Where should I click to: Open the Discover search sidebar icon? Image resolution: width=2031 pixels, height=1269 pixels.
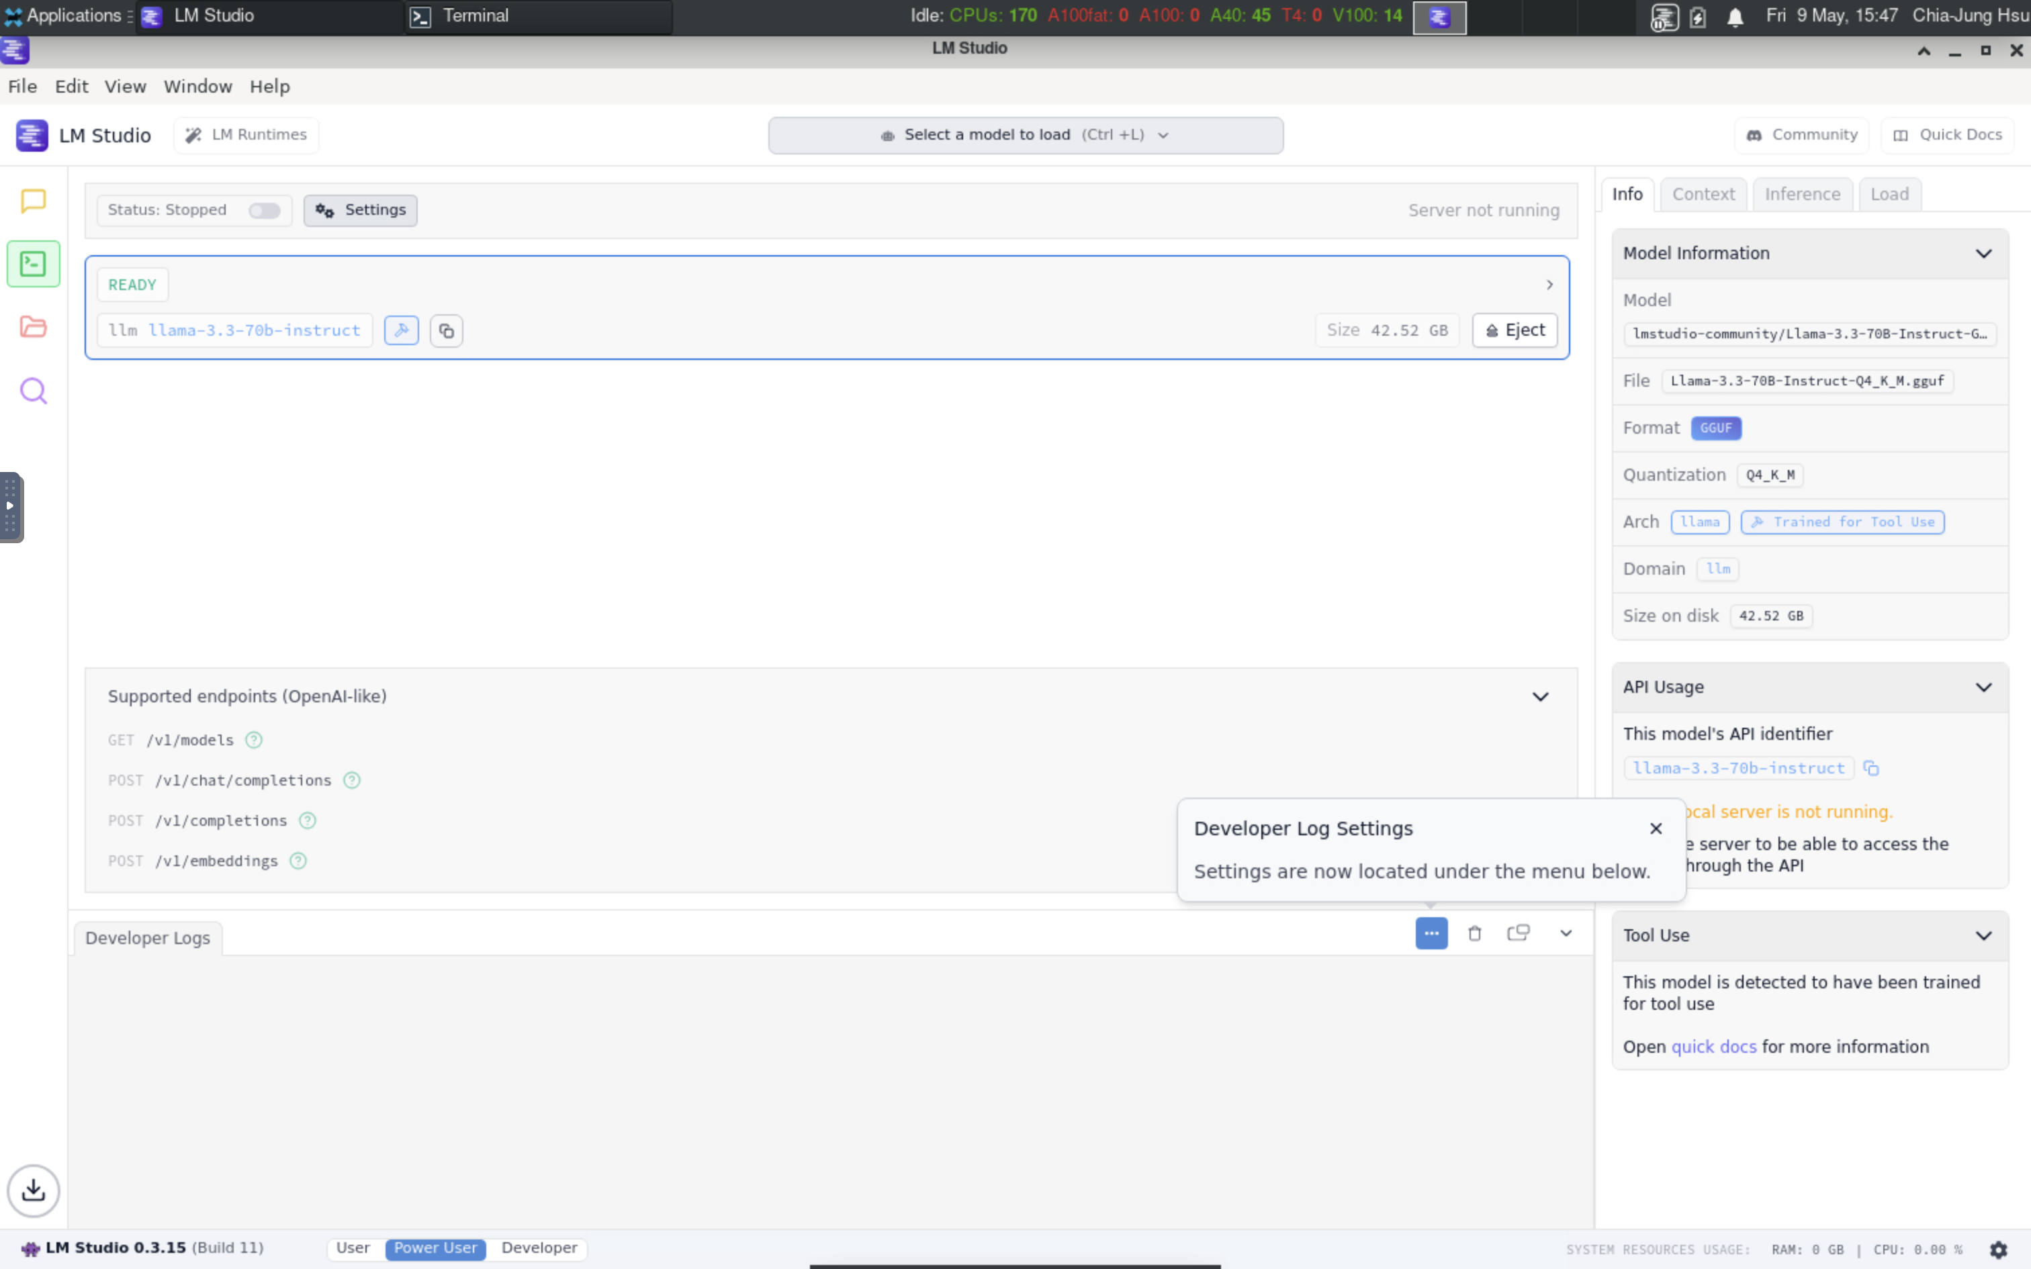point(34,389)
